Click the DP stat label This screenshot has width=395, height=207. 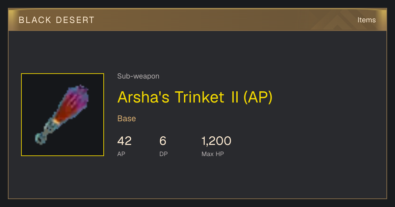click(x=164, y=154)
